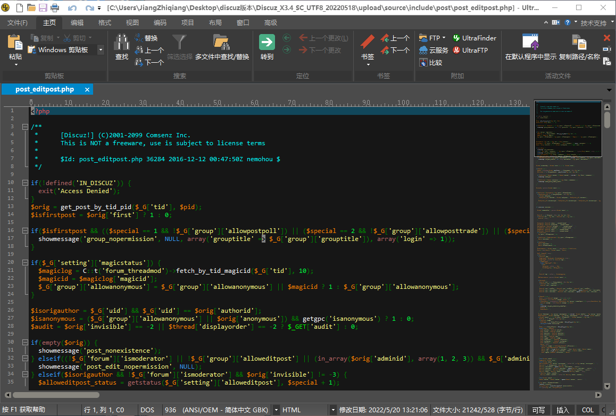
Task: Click 行 1, 列 1 position in status bar
Action: click(104, 410)
